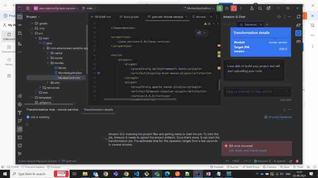Click the warnings count indicator in editor
The height and width of the screenshot is (178, 318).
click(x=207, y=24)
